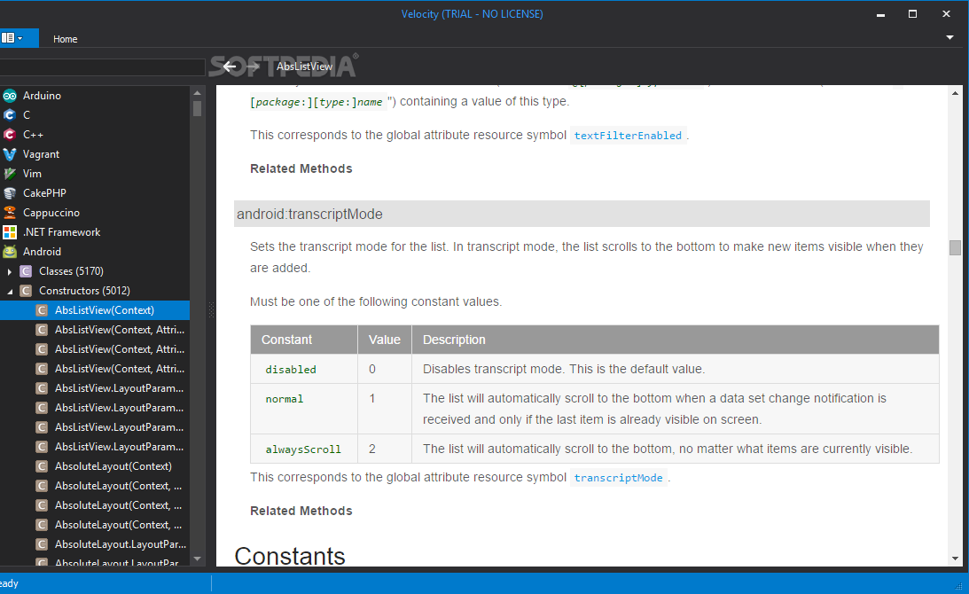Go back with the left arrow
This screenshot has width=969, height=594.
pos(230,66)
